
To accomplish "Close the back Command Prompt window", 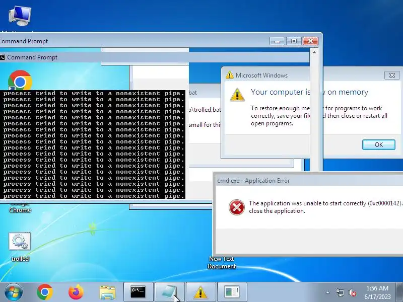I will tap(310, 41).
